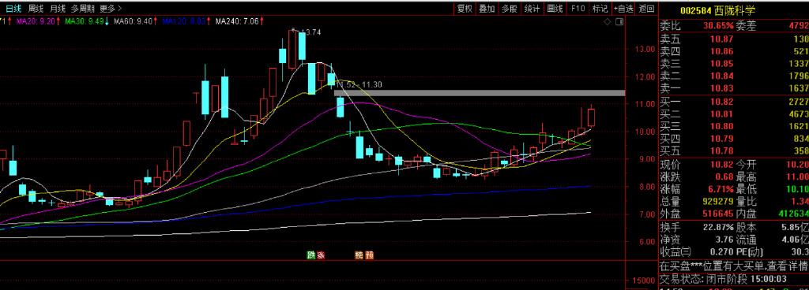Click the 总量 929279 volume value

[717, 202]
